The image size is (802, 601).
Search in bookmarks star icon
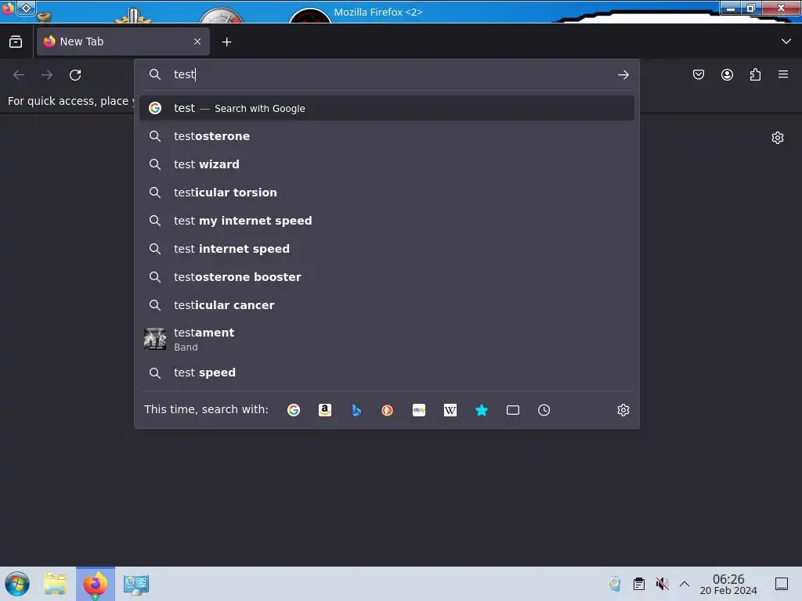482,410
